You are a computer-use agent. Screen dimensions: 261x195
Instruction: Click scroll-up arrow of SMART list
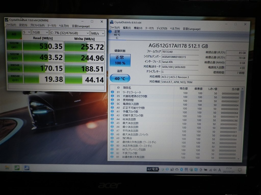(x=242, y=89)
